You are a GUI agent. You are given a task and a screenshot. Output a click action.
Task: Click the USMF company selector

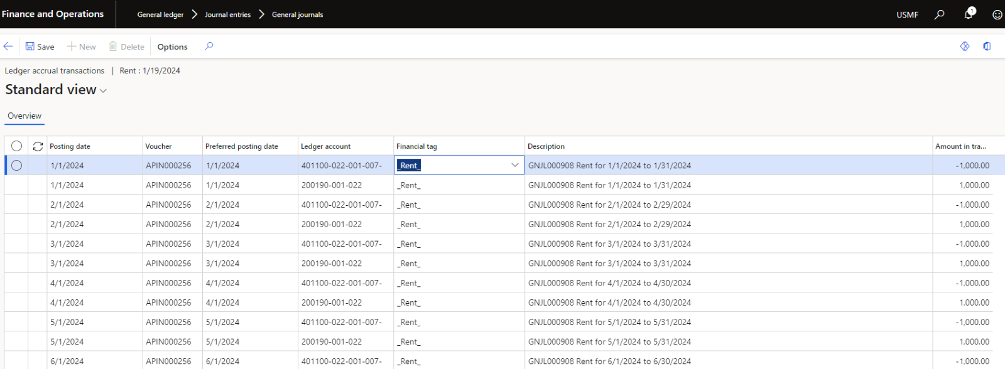point(907,14)
